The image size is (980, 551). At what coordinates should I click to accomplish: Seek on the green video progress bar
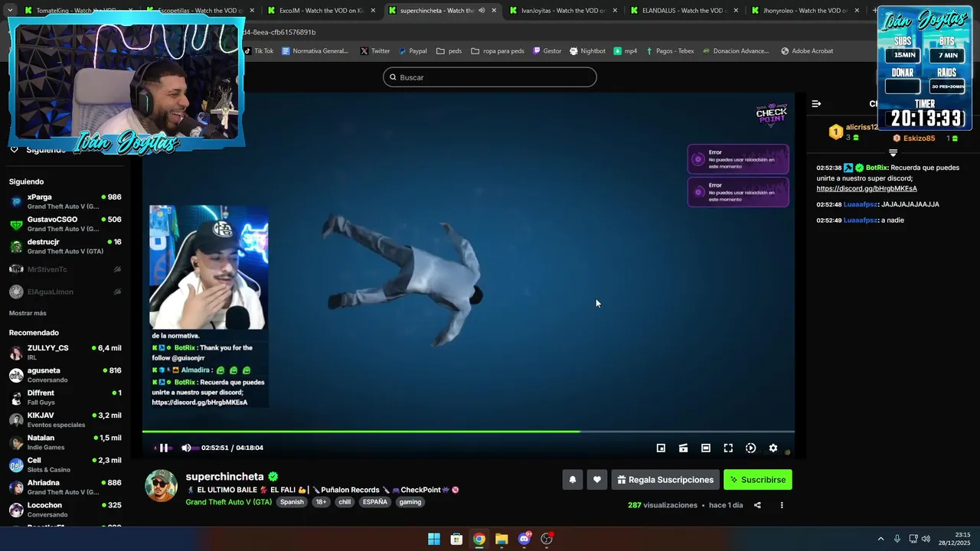click(x=468, y=432)
